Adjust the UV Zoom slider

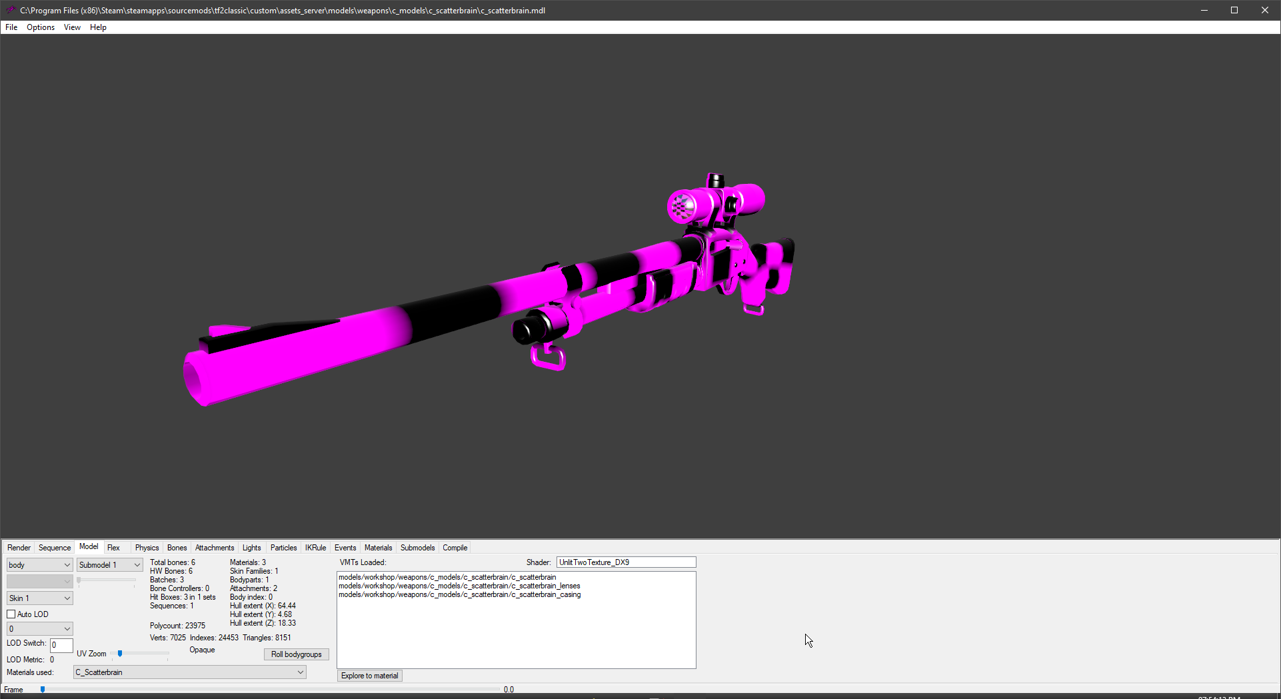(x=120, y=654)
